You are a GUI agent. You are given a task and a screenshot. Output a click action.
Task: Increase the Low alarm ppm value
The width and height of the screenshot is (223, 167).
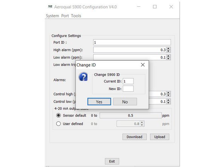click(x=168, y=56)
